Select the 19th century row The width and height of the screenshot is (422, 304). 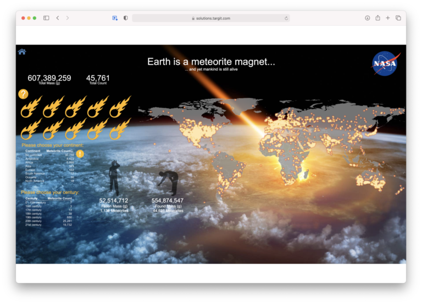click(49, 217)
